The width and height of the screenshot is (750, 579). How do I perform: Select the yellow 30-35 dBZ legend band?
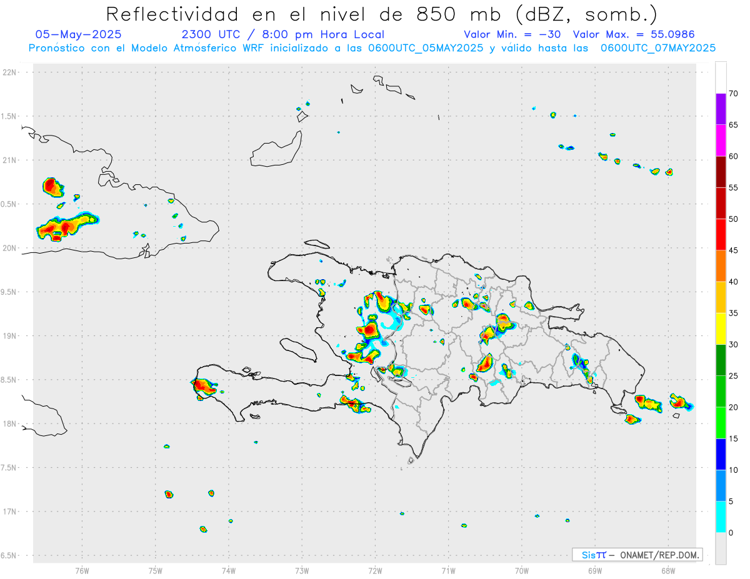point(721,329)
